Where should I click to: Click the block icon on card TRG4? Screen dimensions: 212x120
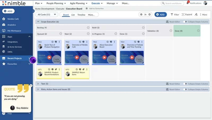135,42
